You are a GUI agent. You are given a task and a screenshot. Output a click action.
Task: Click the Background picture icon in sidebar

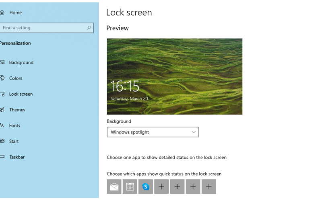coord(2,62)
